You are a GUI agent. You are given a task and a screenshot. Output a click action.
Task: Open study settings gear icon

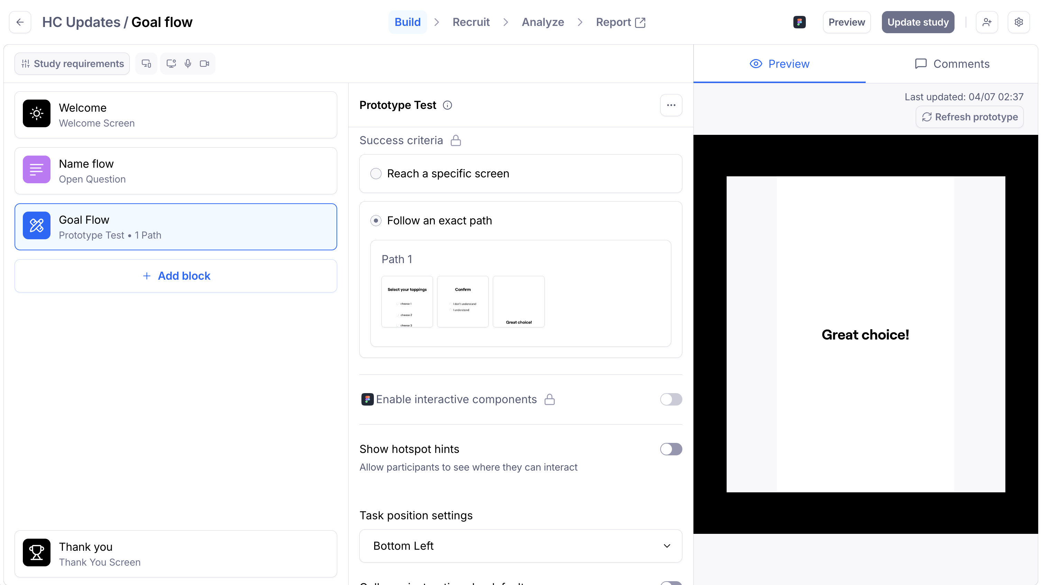pos(1019,22)
